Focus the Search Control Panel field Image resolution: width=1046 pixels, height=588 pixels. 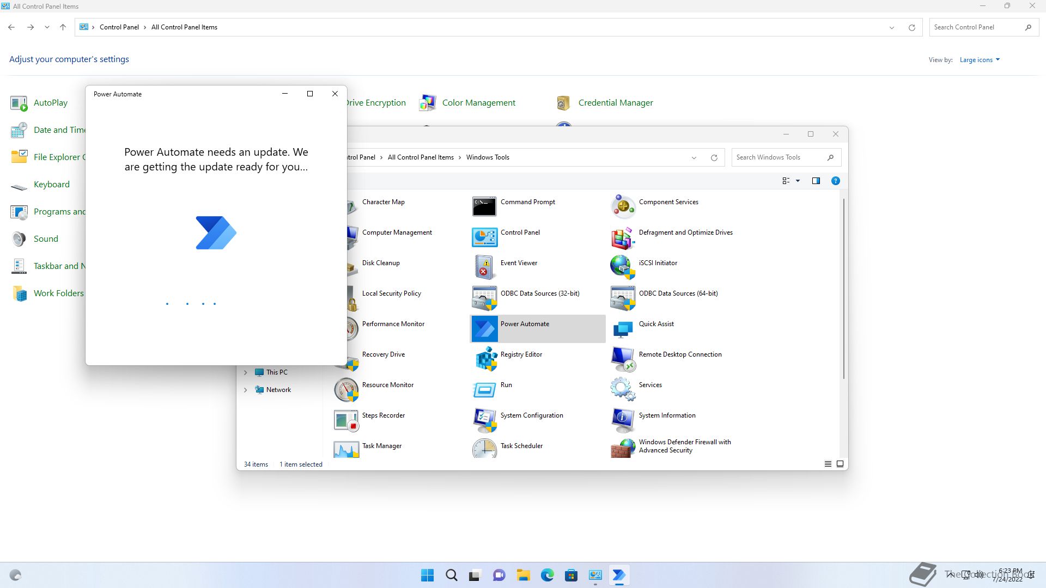click(983, 27)
